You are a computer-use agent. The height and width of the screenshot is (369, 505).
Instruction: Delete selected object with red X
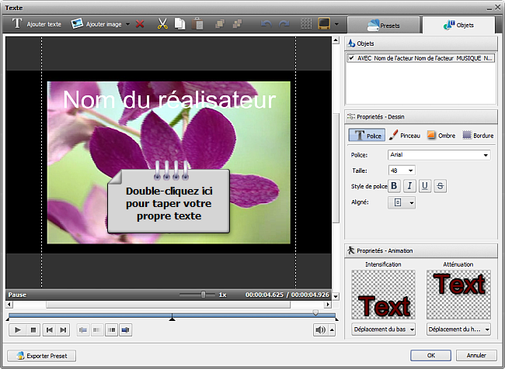(x=140, y=24)
